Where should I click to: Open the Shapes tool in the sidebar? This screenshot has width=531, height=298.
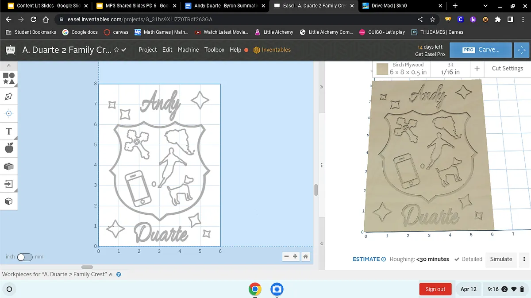click(x=9, y=78)
